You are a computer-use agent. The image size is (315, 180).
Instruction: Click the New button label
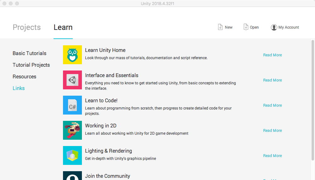point(229,27)
